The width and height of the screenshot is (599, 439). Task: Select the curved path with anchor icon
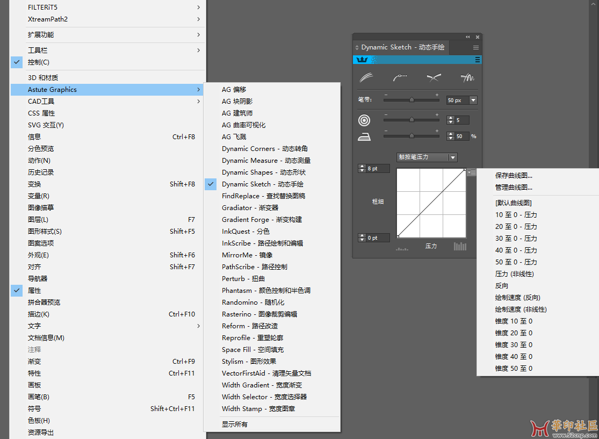[400, 77]
